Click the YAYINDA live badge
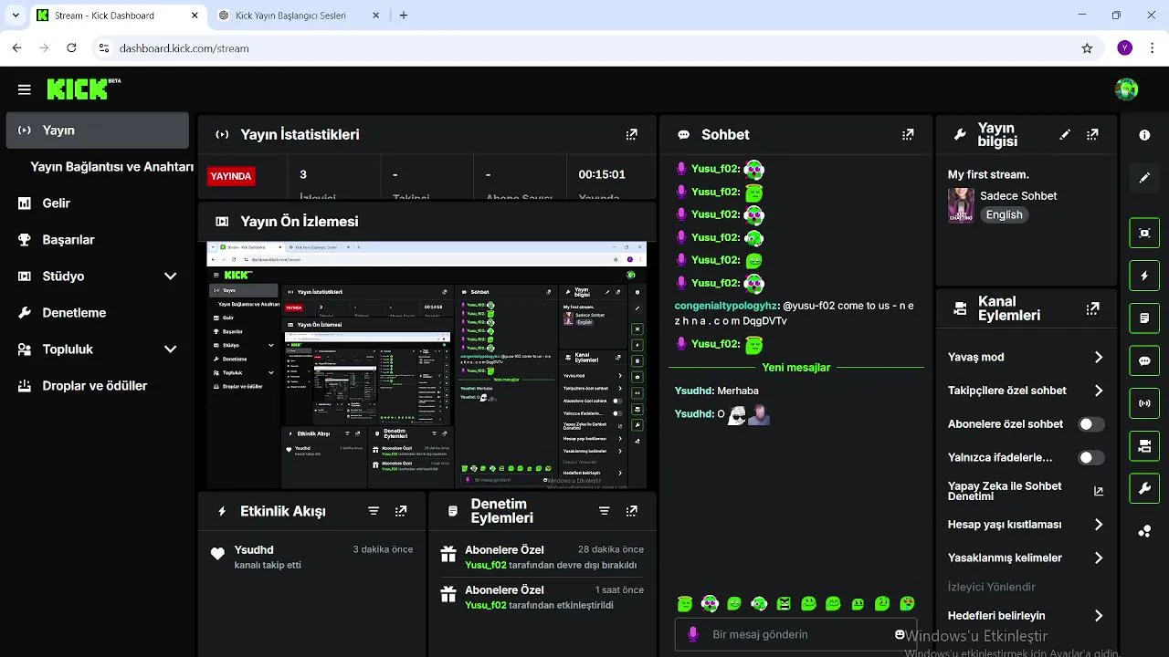The width and height of the screenshot is (1169, 657). tap(231, 176)
